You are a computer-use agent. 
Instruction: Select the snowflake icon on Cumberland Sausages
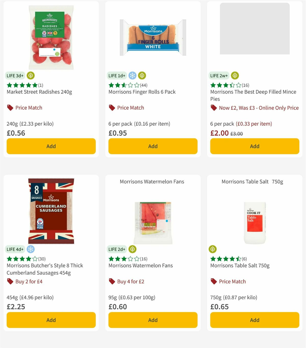tap(30, 249)
